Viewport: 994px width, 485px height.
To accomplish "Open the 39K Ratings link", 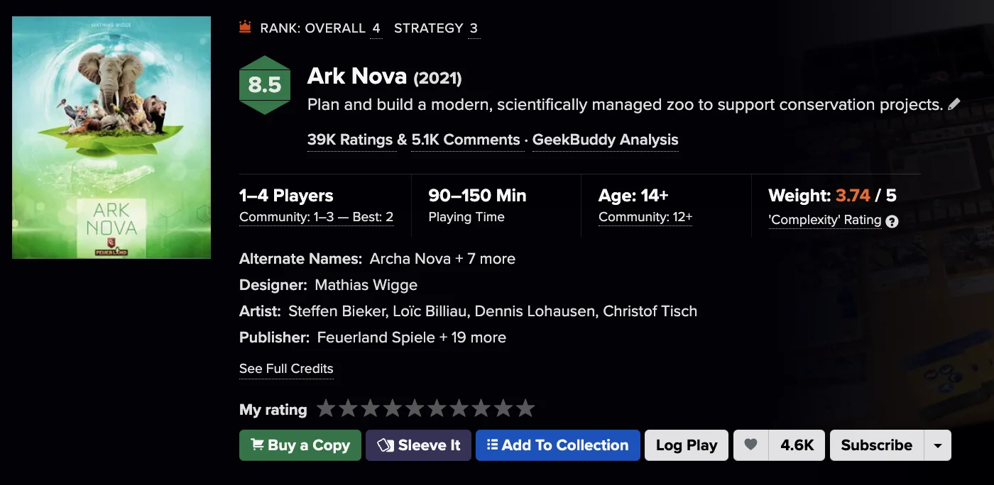I will 350,140.
